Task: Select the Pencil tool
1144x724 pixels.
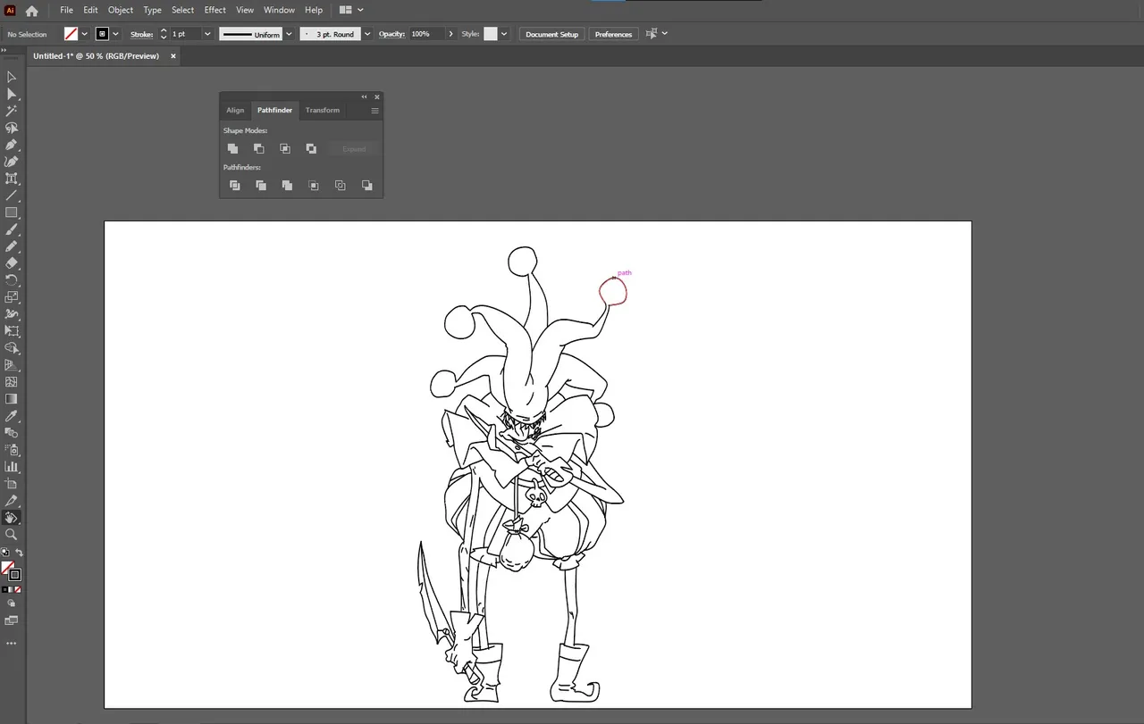Action: pyautogui.click(x=12, y=246)
